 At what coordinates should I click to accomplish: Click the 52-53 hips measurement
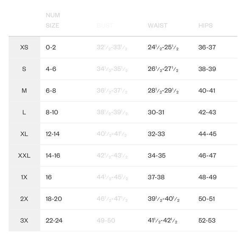tap(207, 221)
